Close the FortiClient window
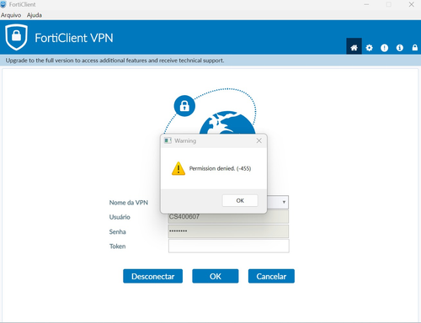 (411, 4)
